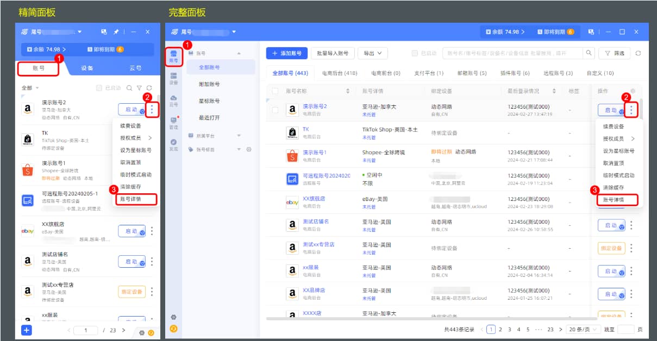Click the search magnifier icon in the account search bar

[589, 53]
